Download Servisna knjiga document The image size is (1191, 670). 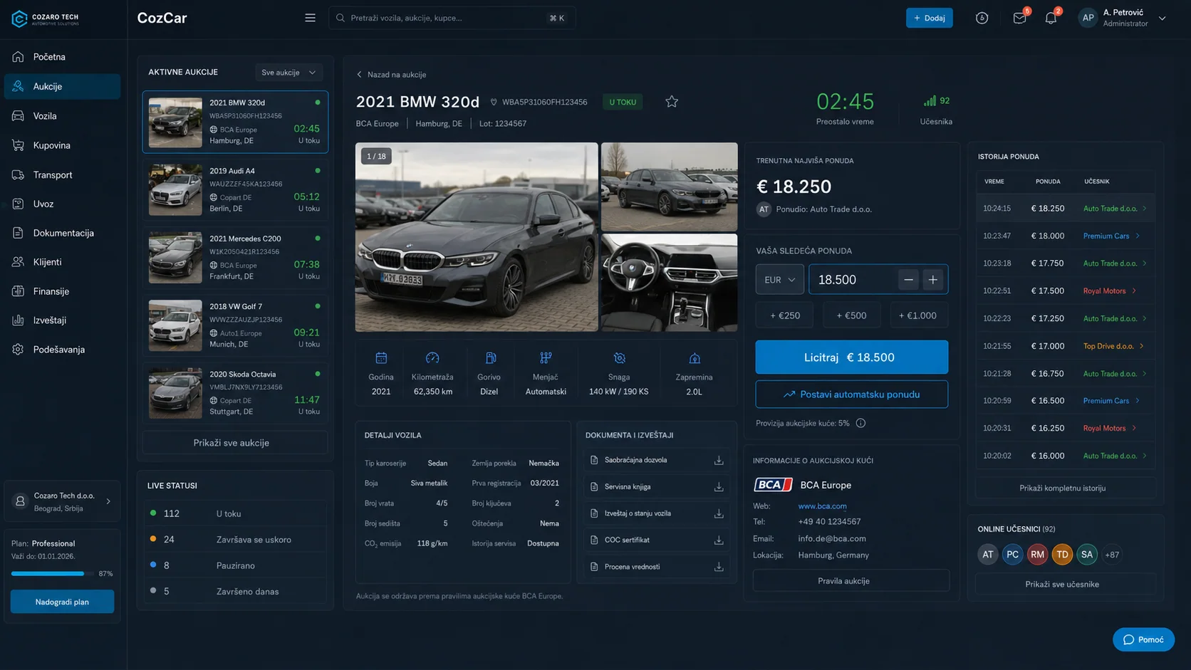(719, 487)
